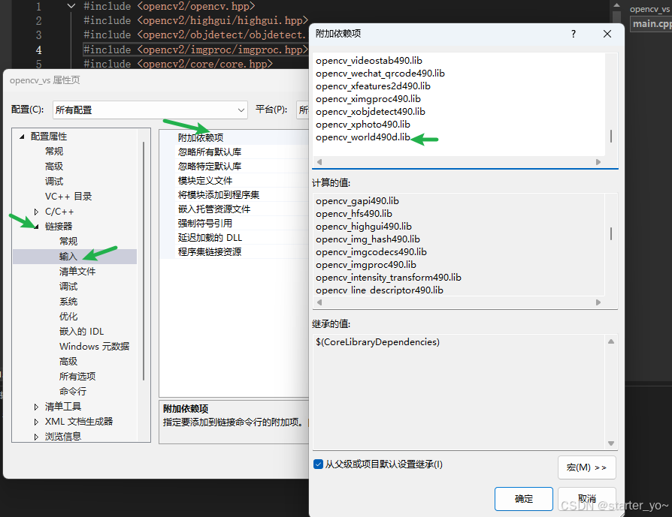Screen dimensions: 672x517
Task: Select the 清单文件 tree item
Action: coord(77,272)
